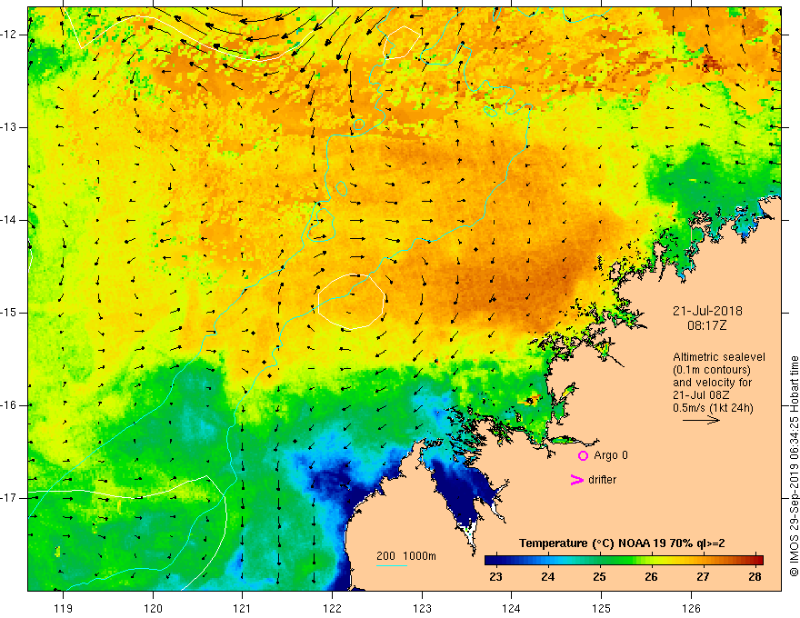Click the date label 21-Jul-2018
800x618 pixels.
[x=707, y=311]
